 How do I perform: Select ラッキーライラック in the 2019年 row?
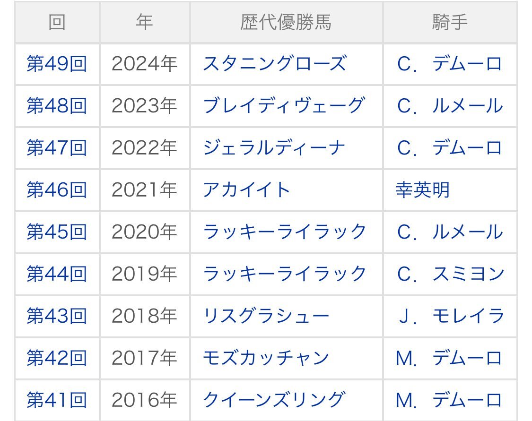click(x=285, y=274)
